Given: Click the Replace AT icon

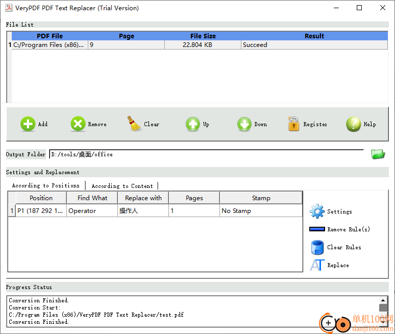Looking at the screenshot, I should pos(317,265).
